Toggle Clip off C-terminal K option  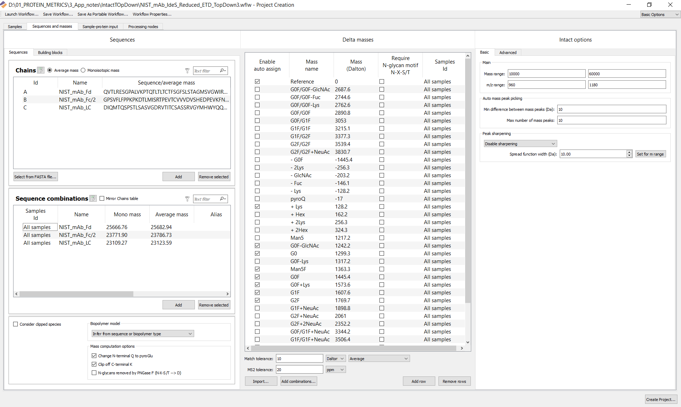(94, 364)
